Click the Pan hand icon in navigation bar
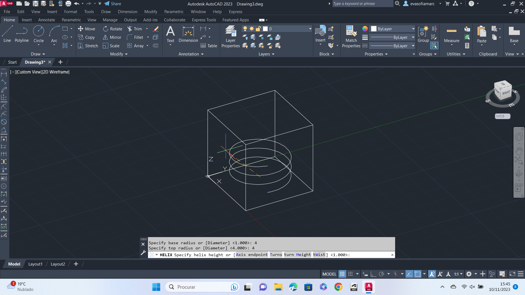525x295 pixels. point(519,151)
